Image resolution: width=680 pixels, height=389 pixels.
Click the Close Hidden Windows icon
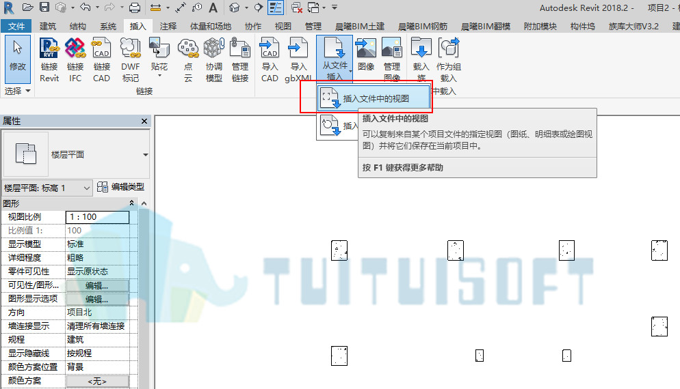coord(297,8)
